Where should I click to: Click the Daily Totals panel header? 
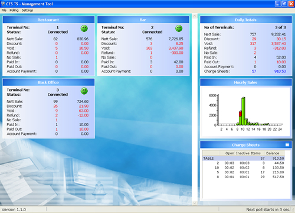pos(246,20)
